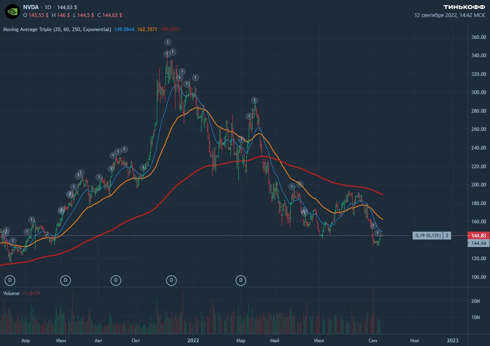490x346 pixels.
Task: Open the dividend D marker near Мар
Action: pos(240,280)
